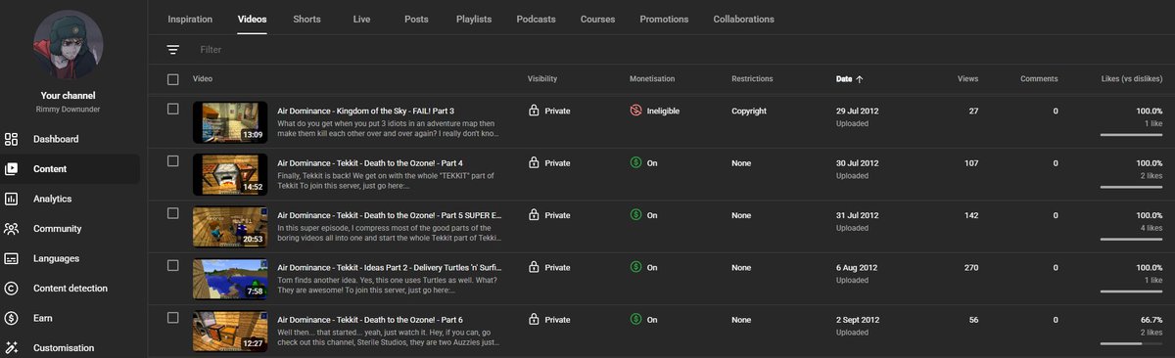
Task: Click the Ineligible monetisation icon for Kingdom of the Sky
Action: pyautogui.click(x=636, y=112)
